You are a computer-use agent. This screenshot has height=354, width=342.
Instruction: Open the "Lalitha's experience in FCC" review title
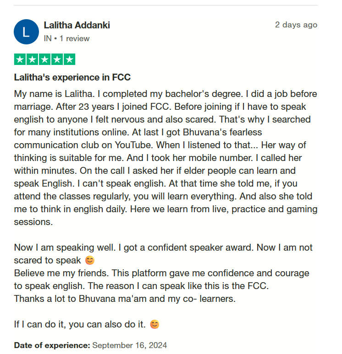72,77
